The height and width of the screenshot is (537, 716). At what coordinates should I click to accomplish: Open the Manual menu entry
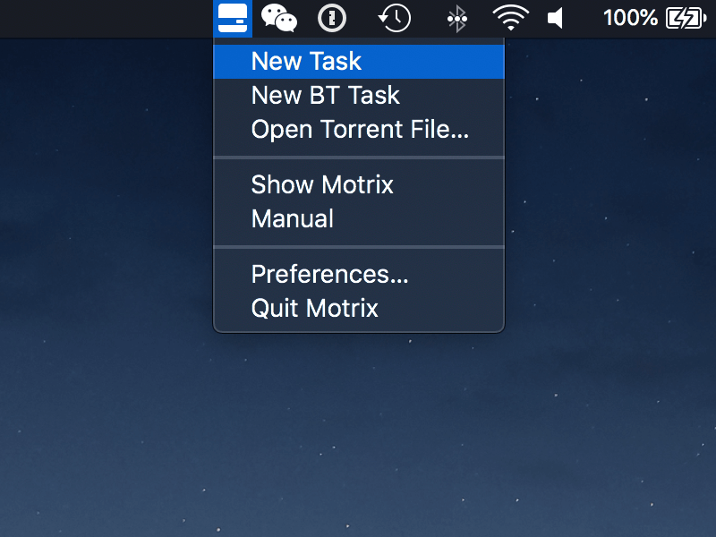pyautogui.click(x=359, y=218)
